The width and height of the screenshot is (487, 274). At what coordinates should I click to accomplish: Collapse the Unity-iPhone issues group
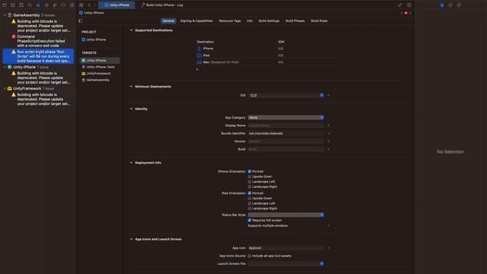point(5,67)
